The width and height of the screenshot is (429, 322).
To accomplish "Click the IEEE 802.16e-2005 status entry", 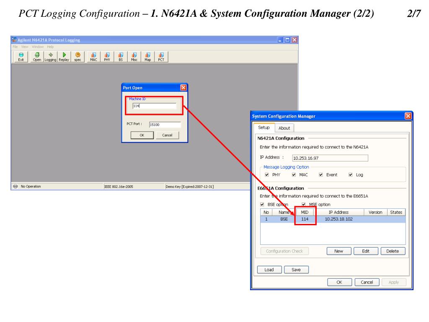I will (119, 187).
